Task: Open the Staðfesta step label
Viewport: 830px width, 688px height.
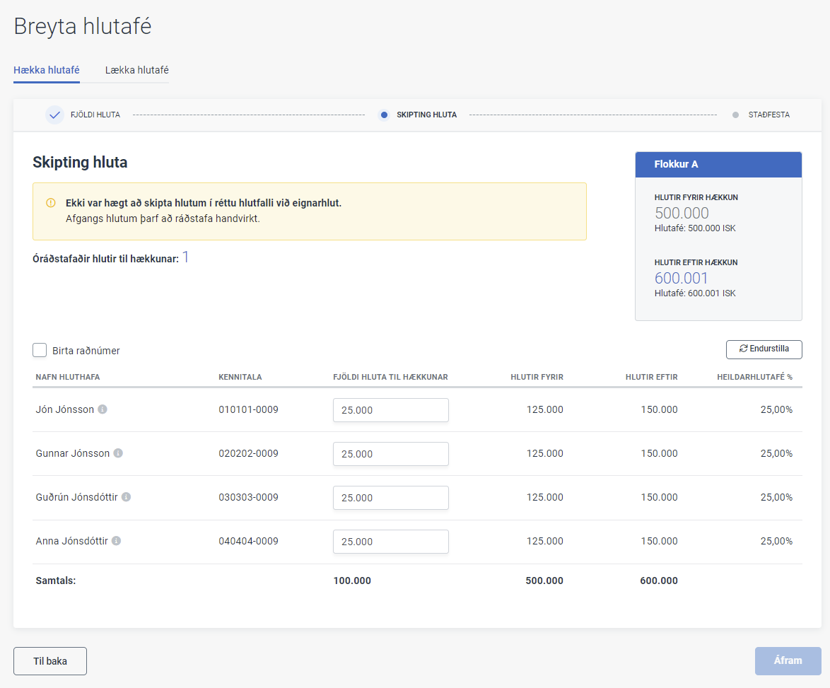Action: coord(768,115)
